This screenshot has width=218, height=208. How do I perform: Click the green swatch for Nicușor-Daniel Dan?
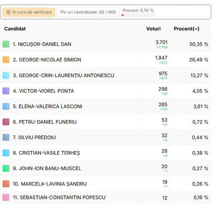[6, 44]
